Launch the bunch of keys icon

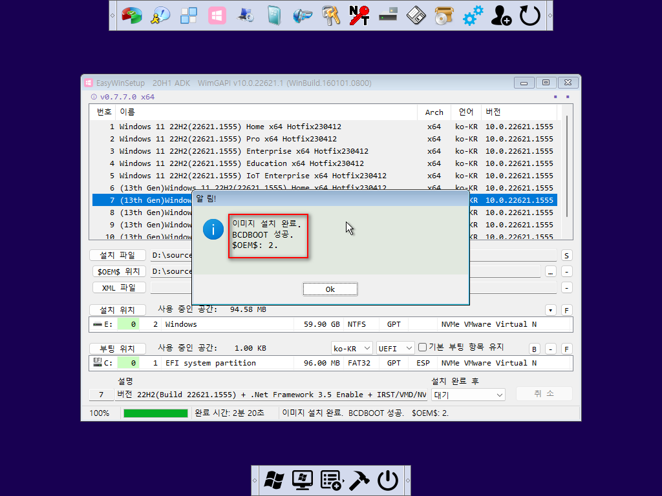330,15
